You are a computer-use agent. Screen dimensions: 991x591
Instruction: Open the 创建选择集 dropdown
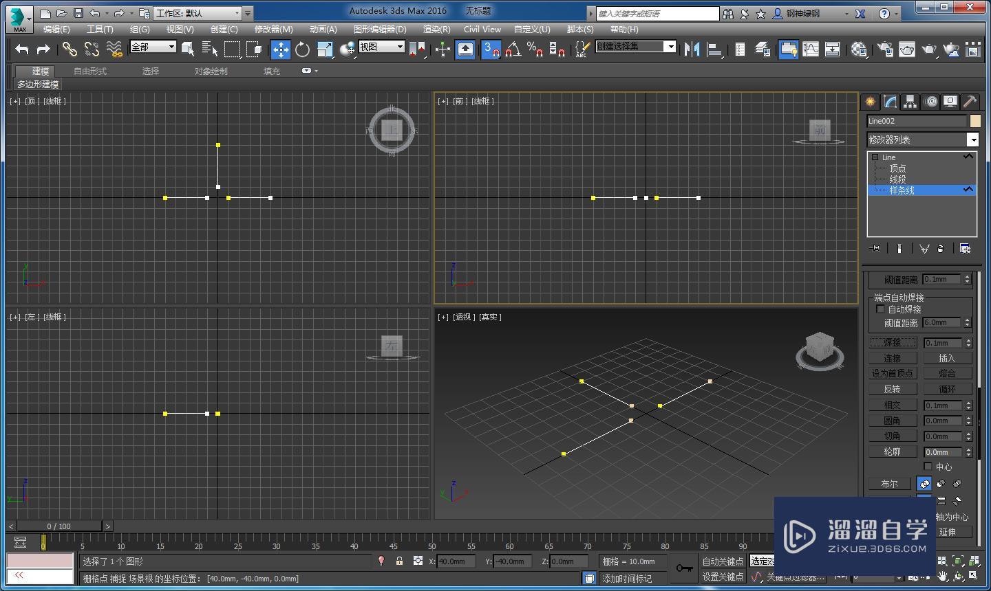(670, 46)
